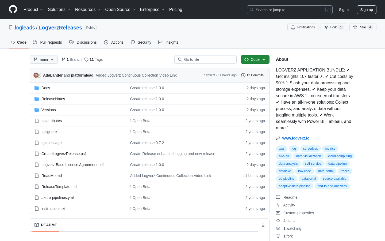Switch to the Discussions tab
385x241 pixels.
(83, 42)
